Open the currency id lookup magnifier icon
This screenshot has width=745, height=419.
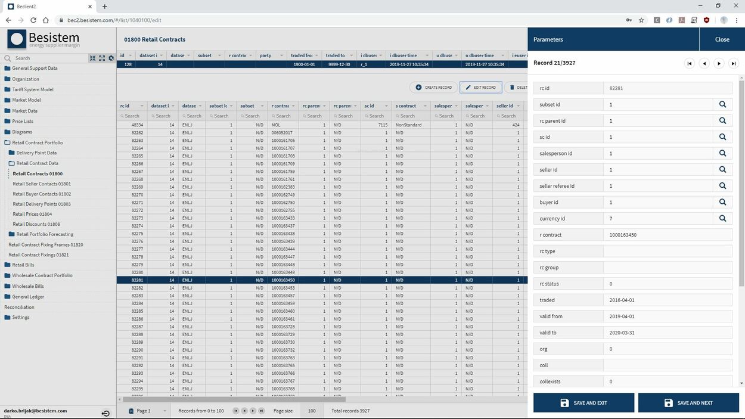[x=722, y=218]
